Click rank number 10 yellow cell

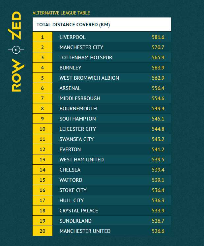(x=43, y=129)
